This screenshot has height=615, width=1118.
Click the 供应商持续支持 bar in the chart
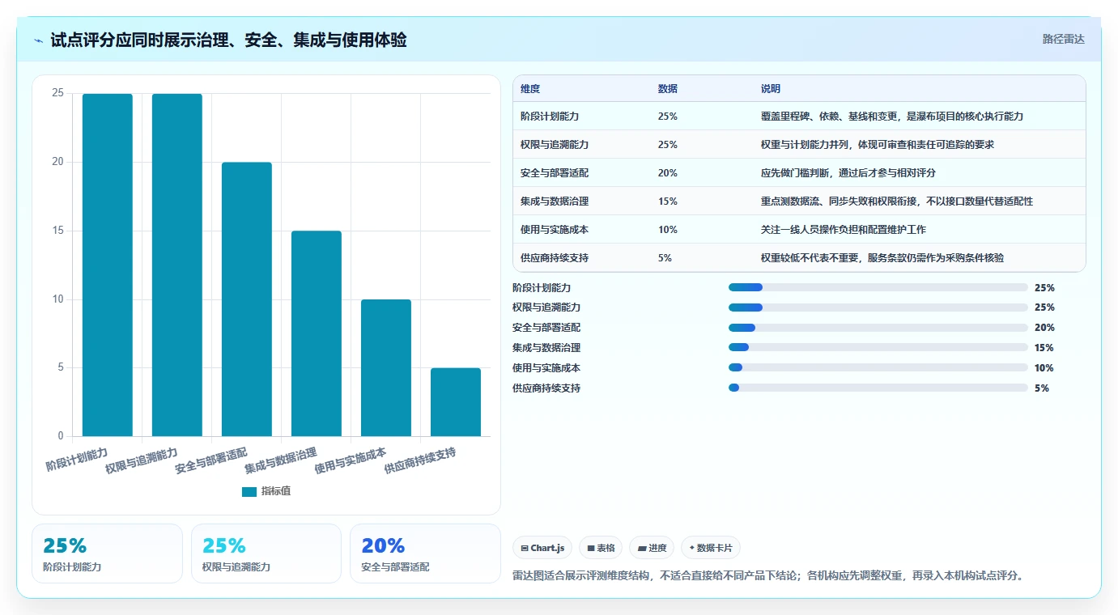(x=456, y=402)
